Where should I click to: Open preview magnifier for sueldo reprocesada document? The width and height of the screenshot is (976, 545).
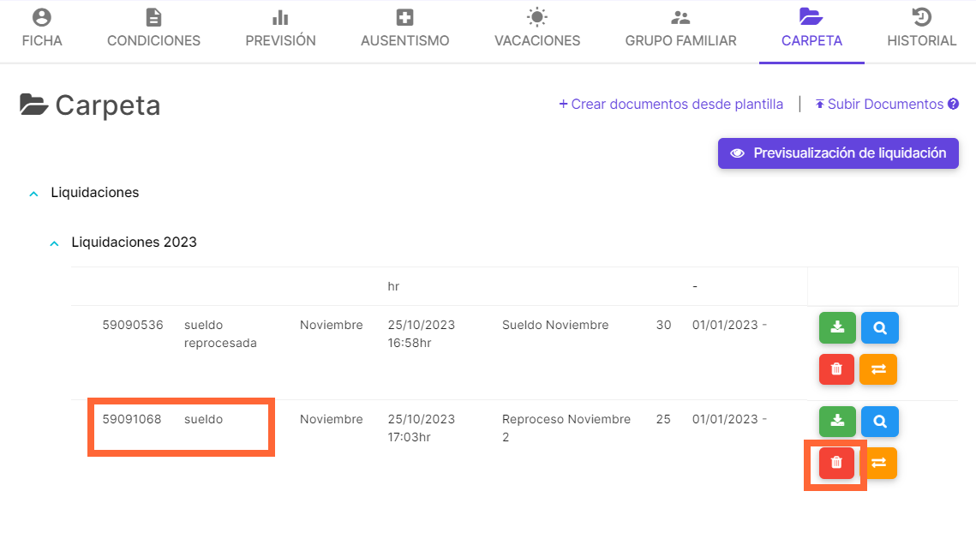pyautogui.click(x=878, y=327)
